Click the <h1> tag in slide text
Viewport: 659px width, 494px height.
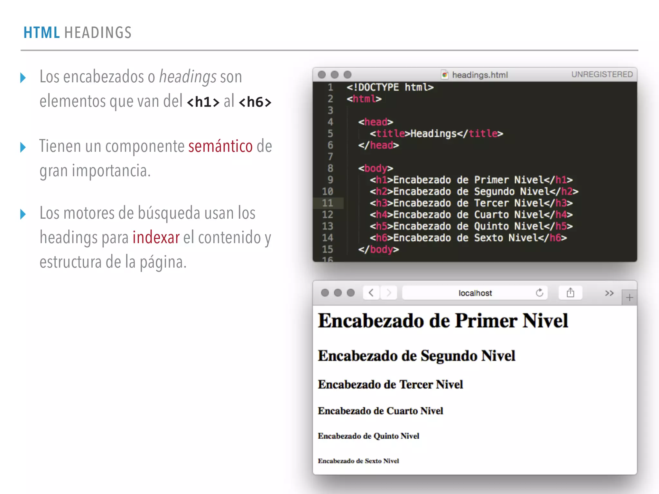(203, 102)
